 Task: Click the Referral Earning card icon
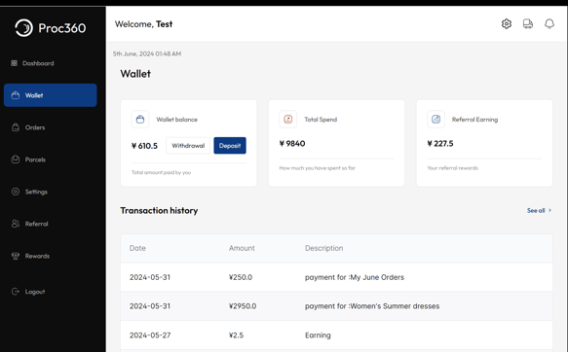click(435, 120)
